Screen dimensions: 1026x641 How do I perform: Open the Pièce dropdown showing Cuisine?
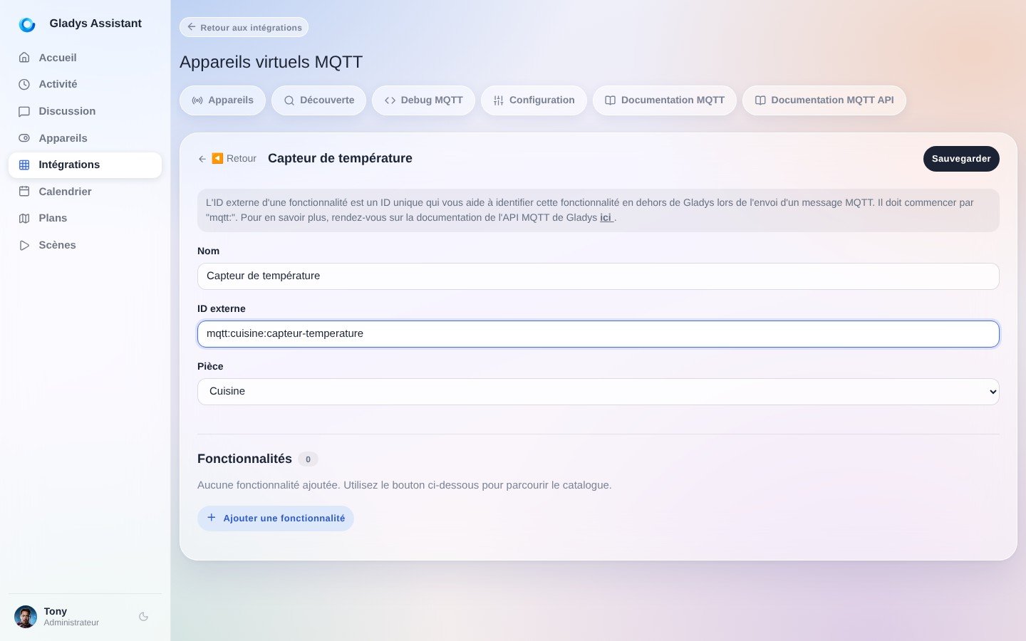click(598, 392)
